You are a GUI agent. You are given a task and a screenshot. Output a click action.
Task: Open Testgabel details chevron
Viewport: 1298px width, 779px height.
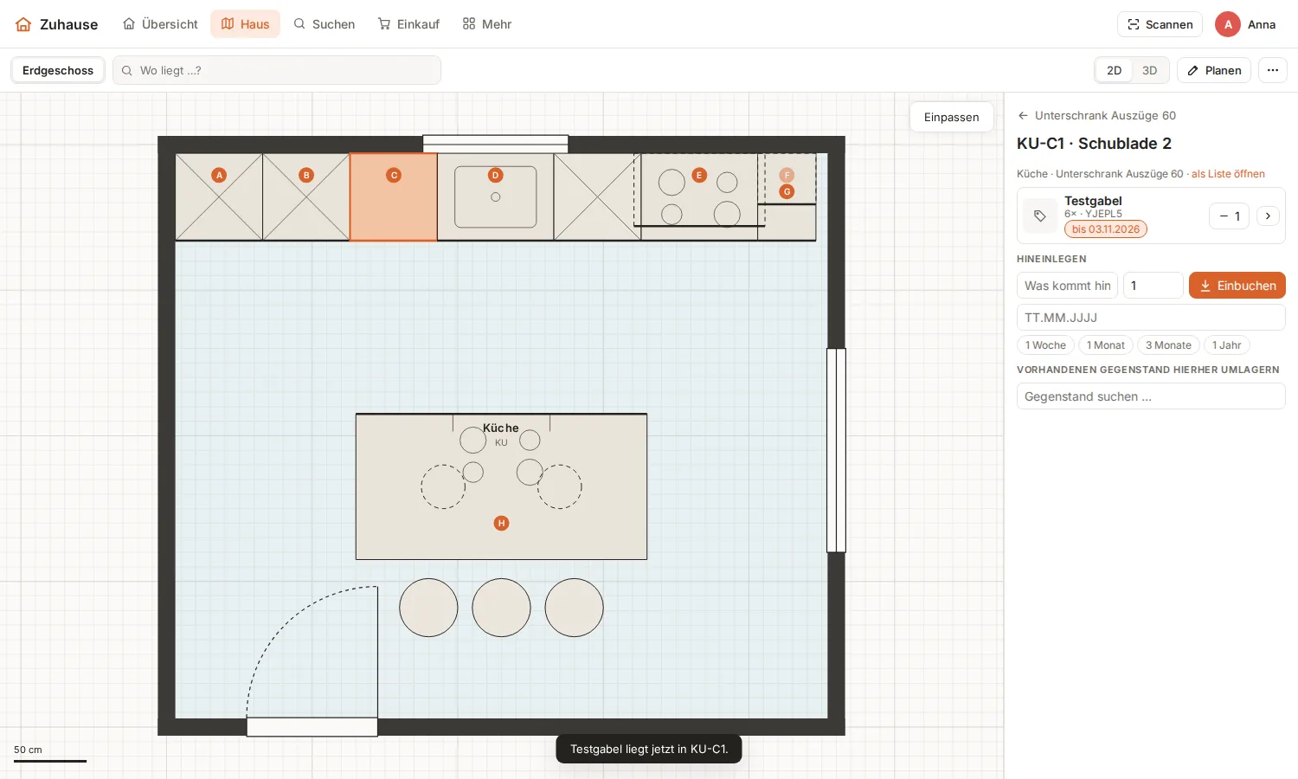pos(1268,216)
